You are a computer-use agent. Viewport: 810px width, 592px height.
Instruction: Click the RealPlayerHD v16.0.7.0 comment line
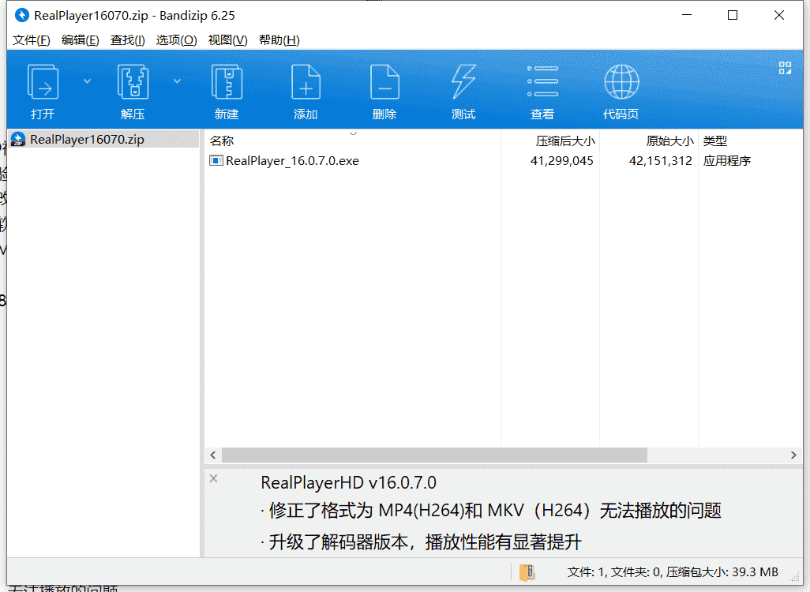(348, 483)
